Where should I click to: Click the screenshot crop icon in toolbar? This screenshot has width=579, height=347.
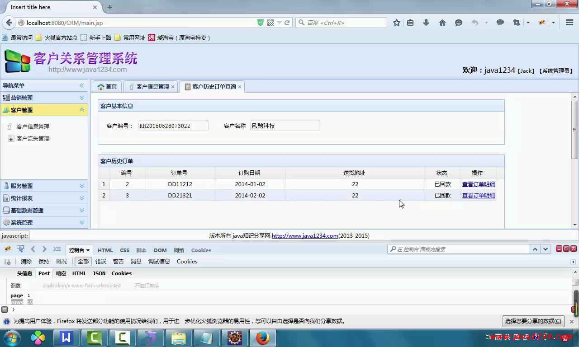(x=516, y=23)
